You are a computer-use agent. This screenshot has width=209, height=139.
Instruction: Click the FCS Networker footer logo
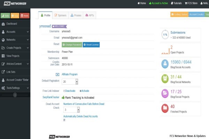tap(59, 137)
